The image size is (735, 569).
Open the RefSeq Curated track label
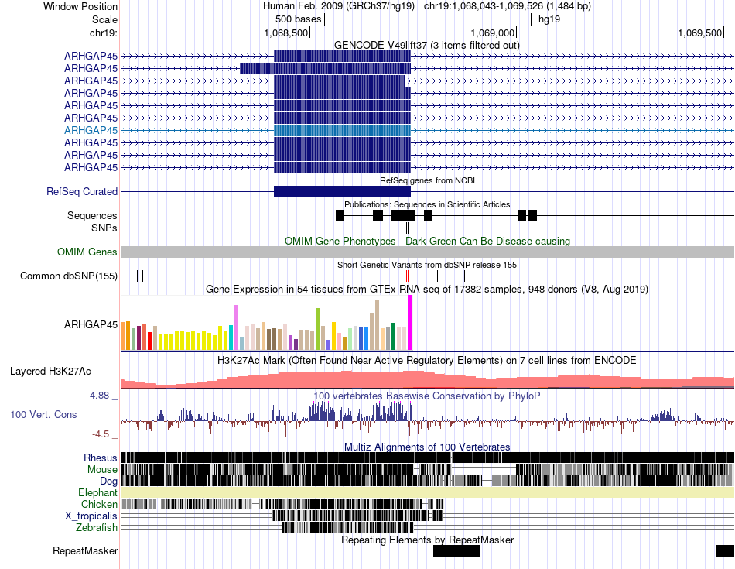tap(82, 192)
